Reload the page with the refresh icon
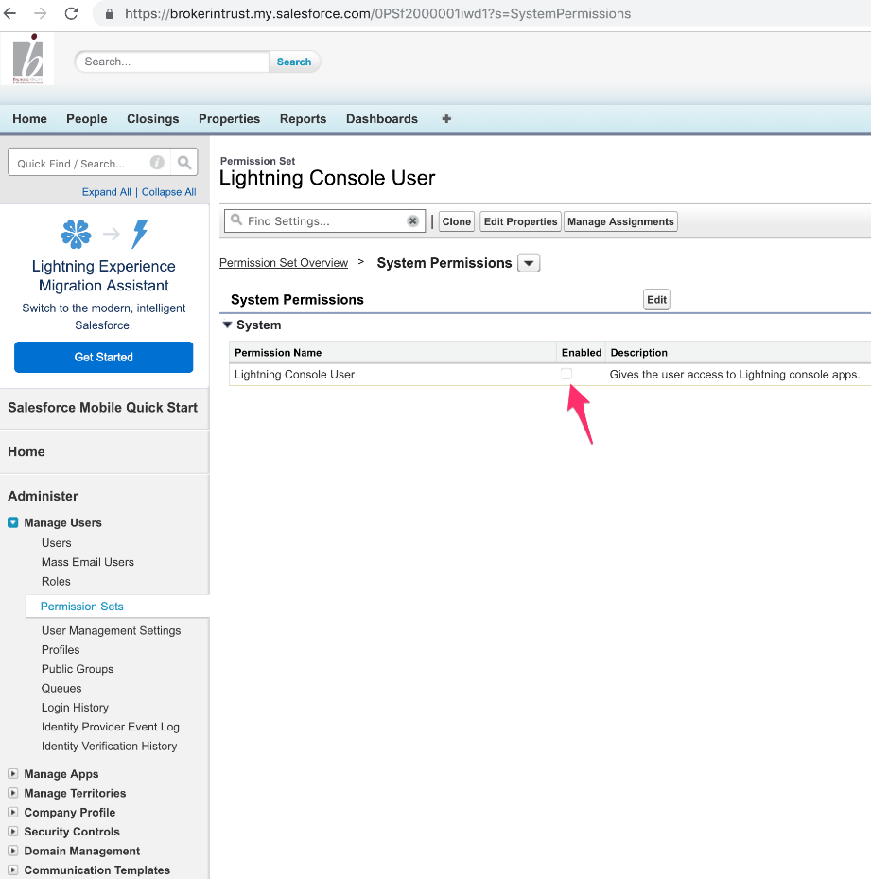The height and width of the screenshot is (879, 871). (x=71, y=13)
